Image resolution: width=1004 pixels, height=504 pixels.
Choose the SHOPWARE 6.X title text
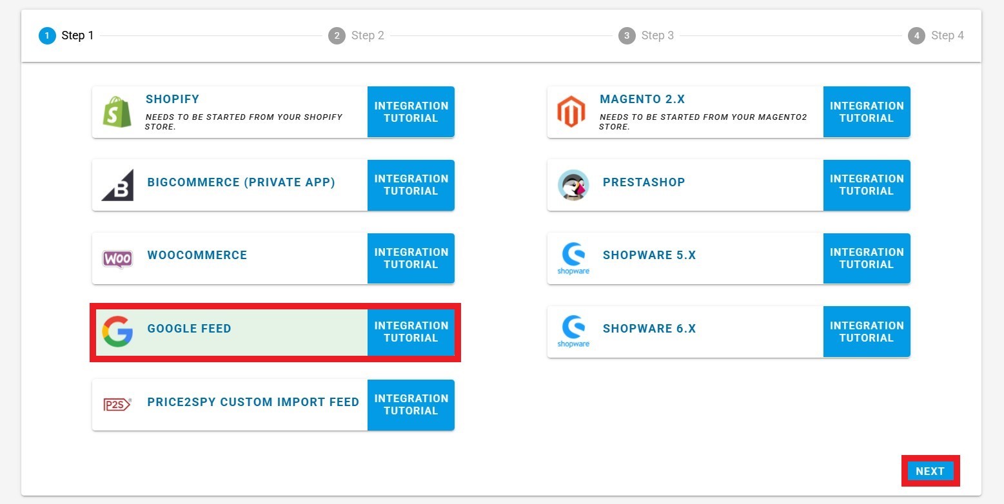pyautogui.click(x=649, y=329)
